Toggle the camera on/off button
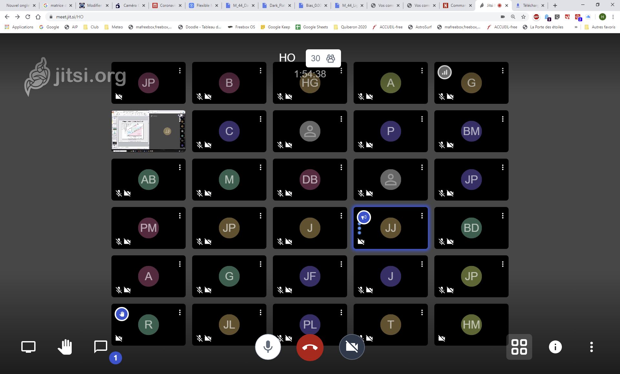 pyautogui.click(x=352, y=347)
